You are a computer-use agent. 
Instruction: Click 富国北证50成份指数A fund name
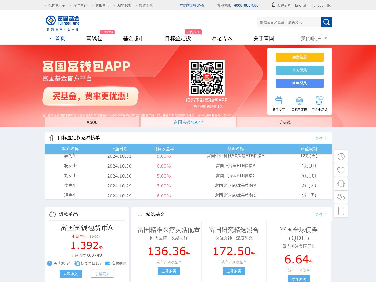pyautogui.click(x=236, y=186)
